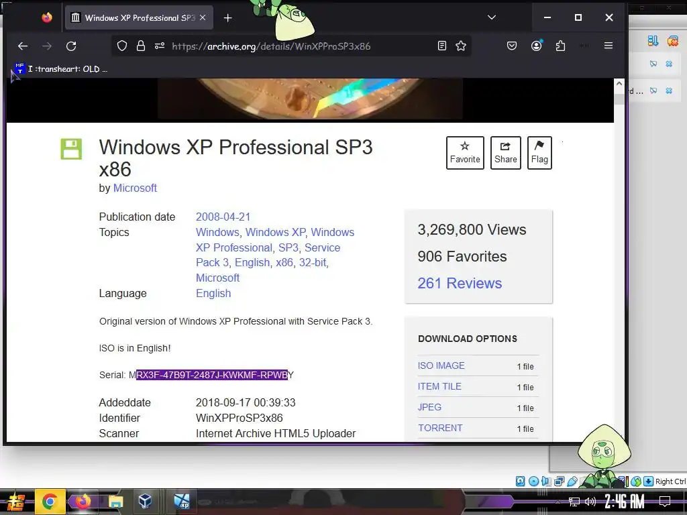Select the Windows XP Professional SP3 tab
The width and height of the screenshot is (687, 515).
[139, 17]
